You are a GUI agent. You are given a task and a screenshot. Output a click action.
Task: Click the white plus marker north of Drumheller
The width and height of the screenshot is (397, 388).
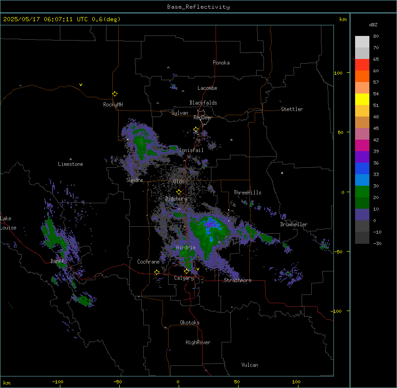tap(282, 173)
